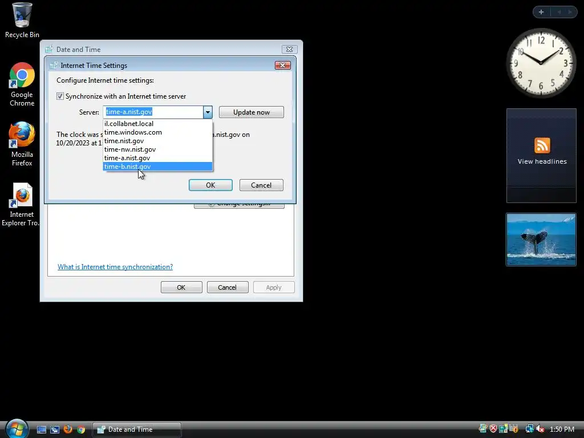The image size is (584, 438).
Task: Click OK in Date and Time window
Action: coord(181,287)
